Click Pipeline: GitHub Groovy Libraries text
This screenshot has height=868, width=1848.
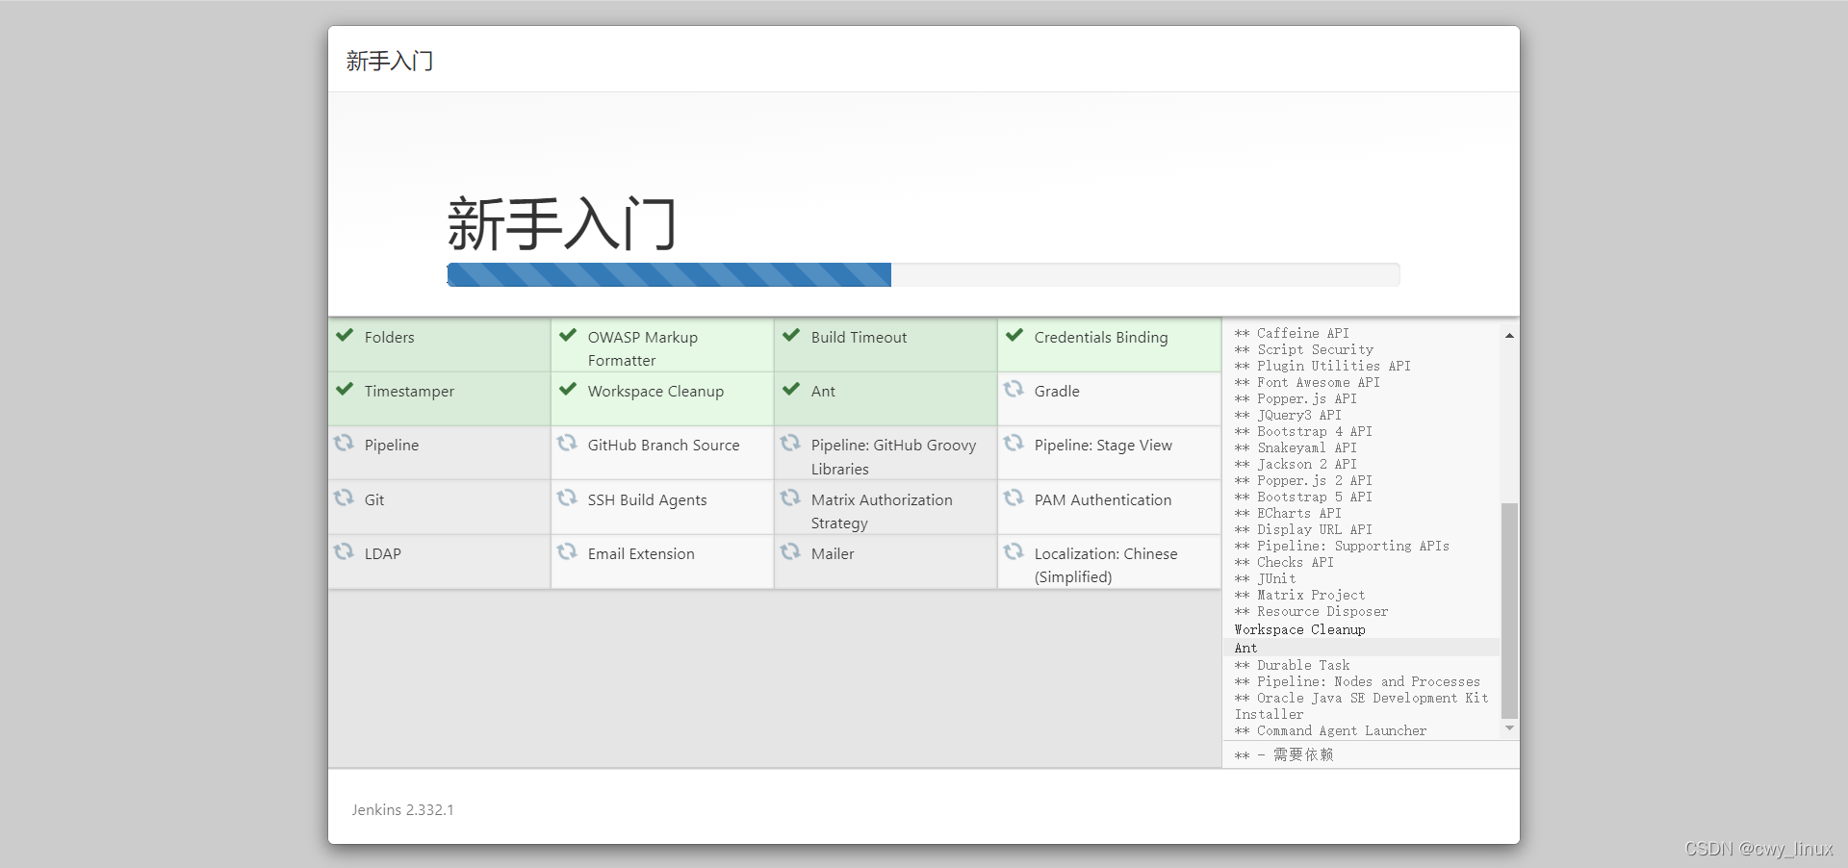(x=893, y=457)
